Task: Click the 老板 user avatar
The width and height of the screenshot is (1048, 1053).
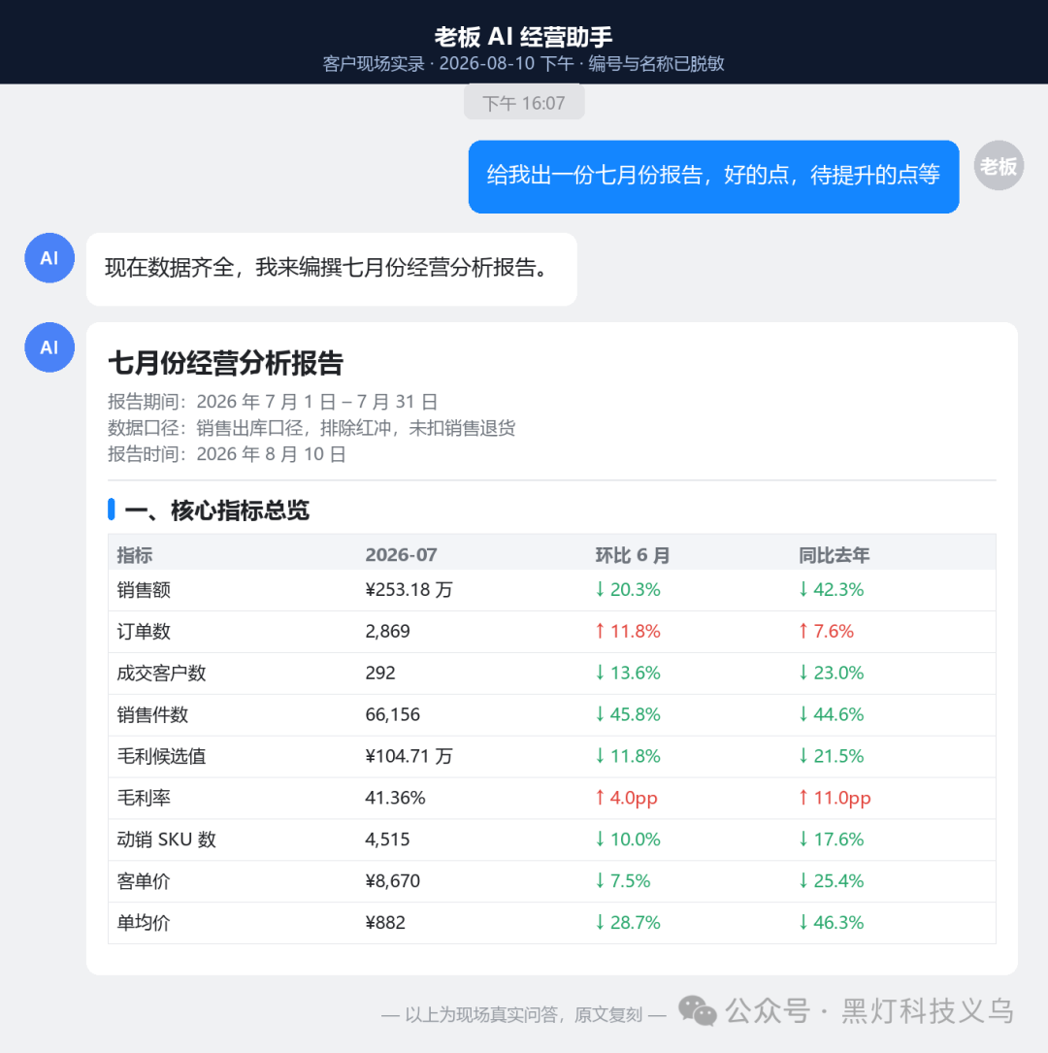Action: click(x=999, y=165)
